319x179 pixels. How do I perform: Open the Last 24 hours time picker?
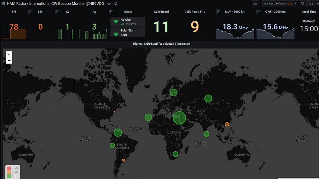(x=280, y=4)
